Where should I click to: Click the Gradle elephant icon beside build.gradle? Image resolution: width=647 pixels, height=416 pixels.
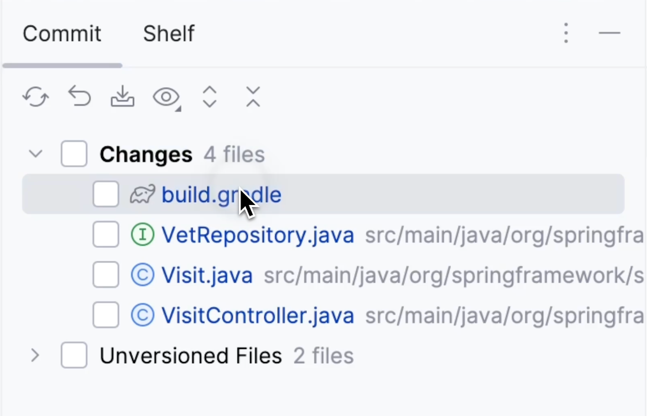point(142,194)
